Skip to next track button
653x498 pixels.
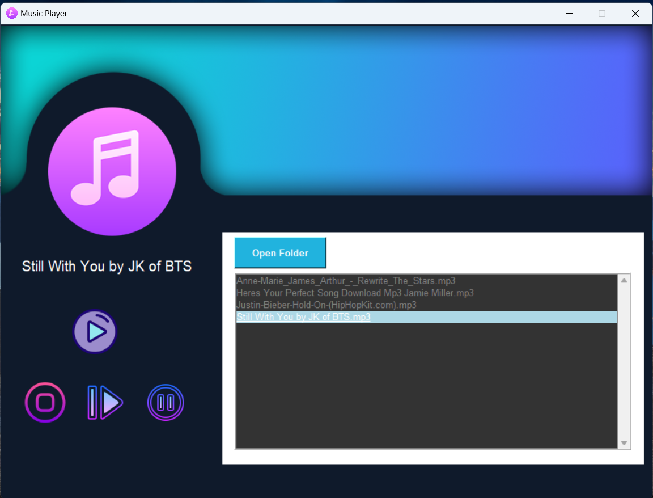coord(105,403)
